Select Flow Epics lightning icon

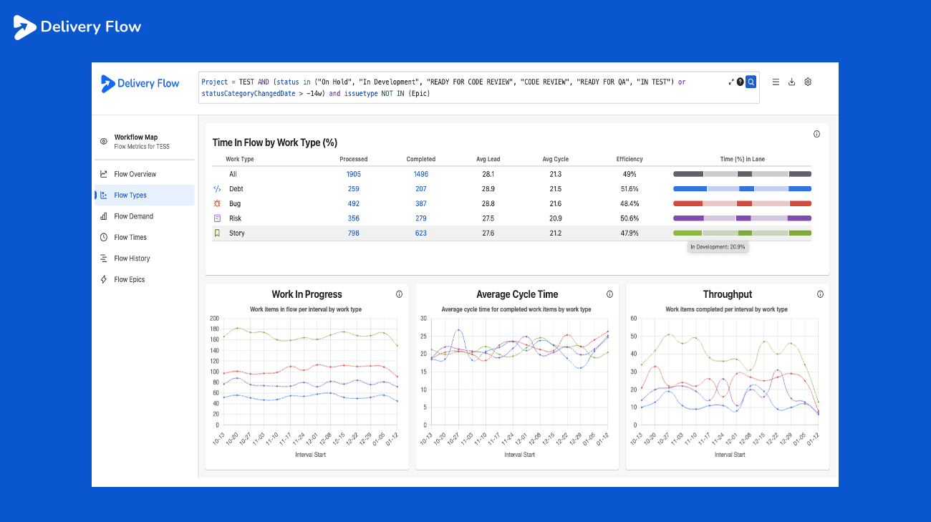tap(104, 279)
